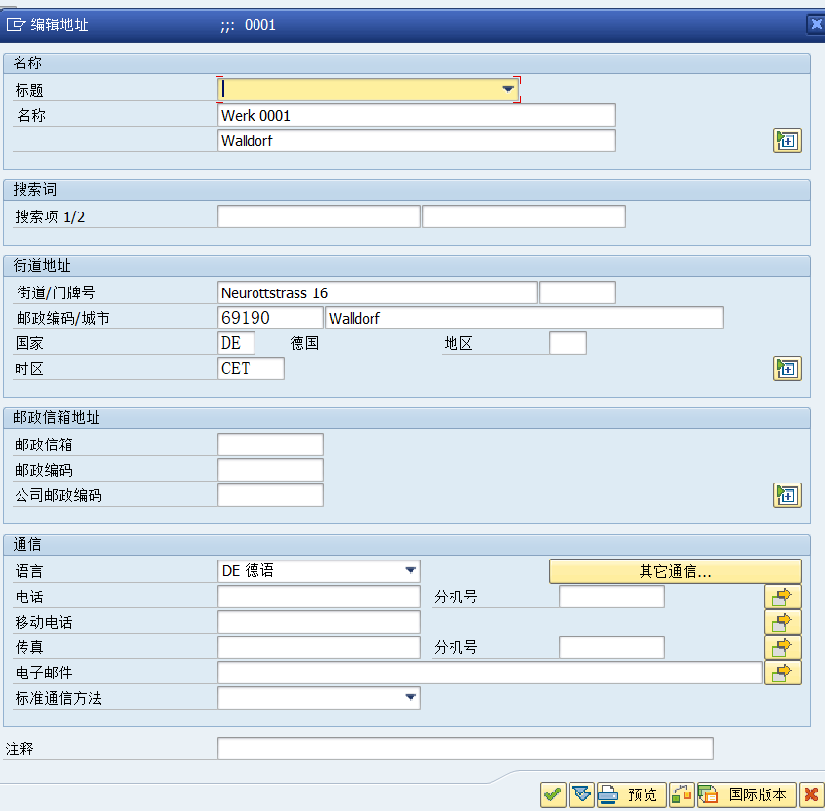Click the 编辑地址 title bar icon
Screen dimensions: 825x811
click(16, 24)
